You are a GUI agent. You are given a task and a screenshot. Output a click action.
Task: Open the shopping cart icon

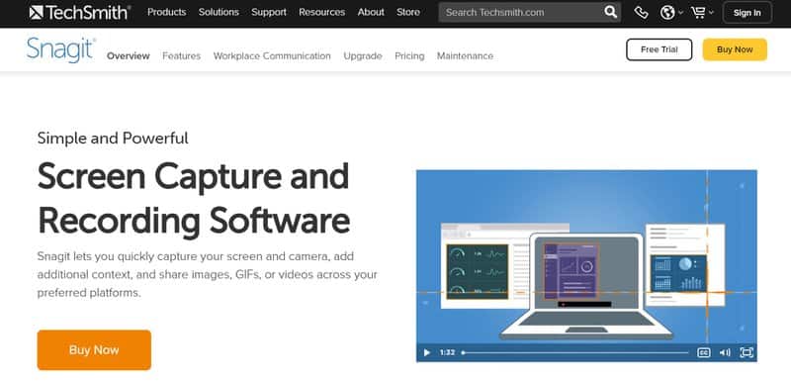pos(698,13)
